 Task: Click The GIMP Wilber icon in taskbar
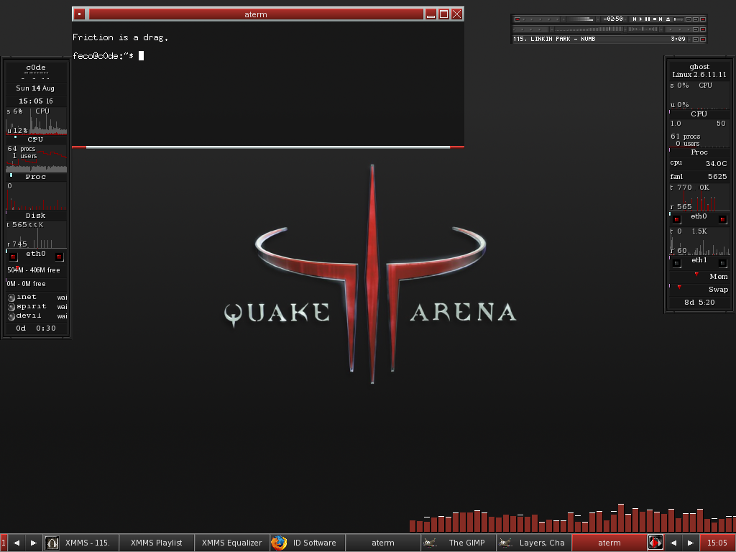[x=430, y=543]
